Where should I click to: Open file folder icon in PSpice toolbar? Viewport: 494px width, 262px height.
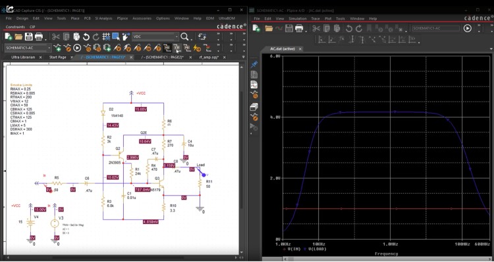[269, 28]
